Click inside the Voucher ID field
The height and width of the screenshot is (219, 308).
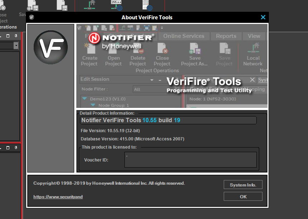(x=190, y=159)
